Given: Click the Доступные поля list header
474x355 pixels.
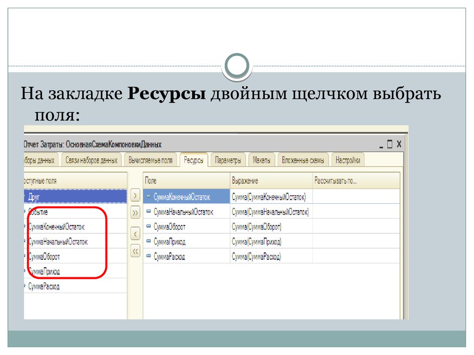Looking at the screenshot, I should coord(75,181).
